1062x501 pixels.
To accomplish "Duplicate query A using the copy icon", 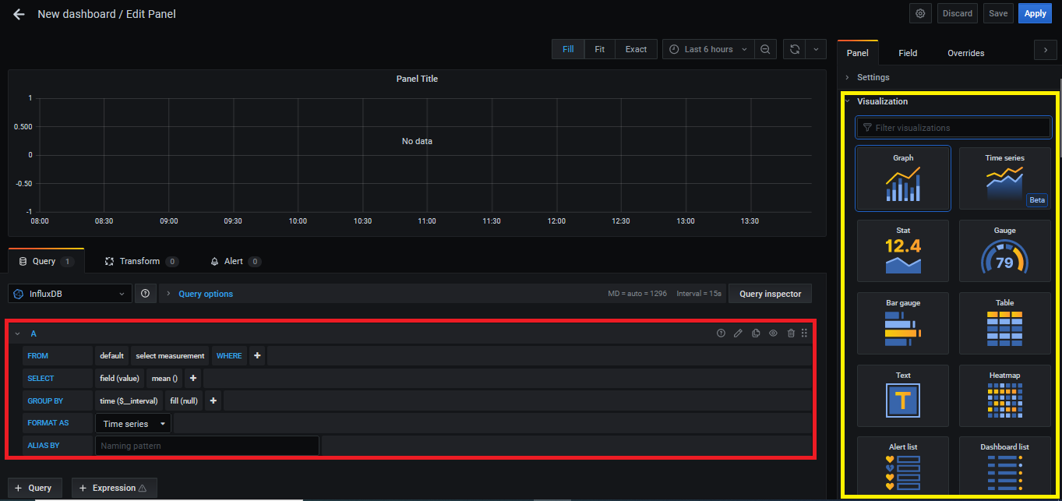I will (x=756, y=333).
